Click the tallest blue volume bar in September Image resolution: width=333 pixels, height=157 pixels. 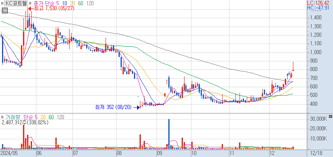169,134
